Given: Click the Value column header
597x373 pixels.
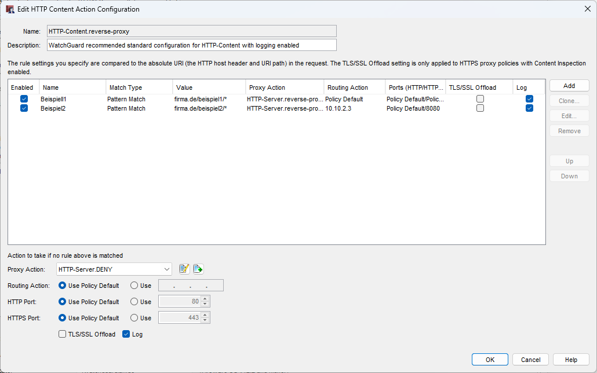Looking at the screenshot, I should pos(209,87).
